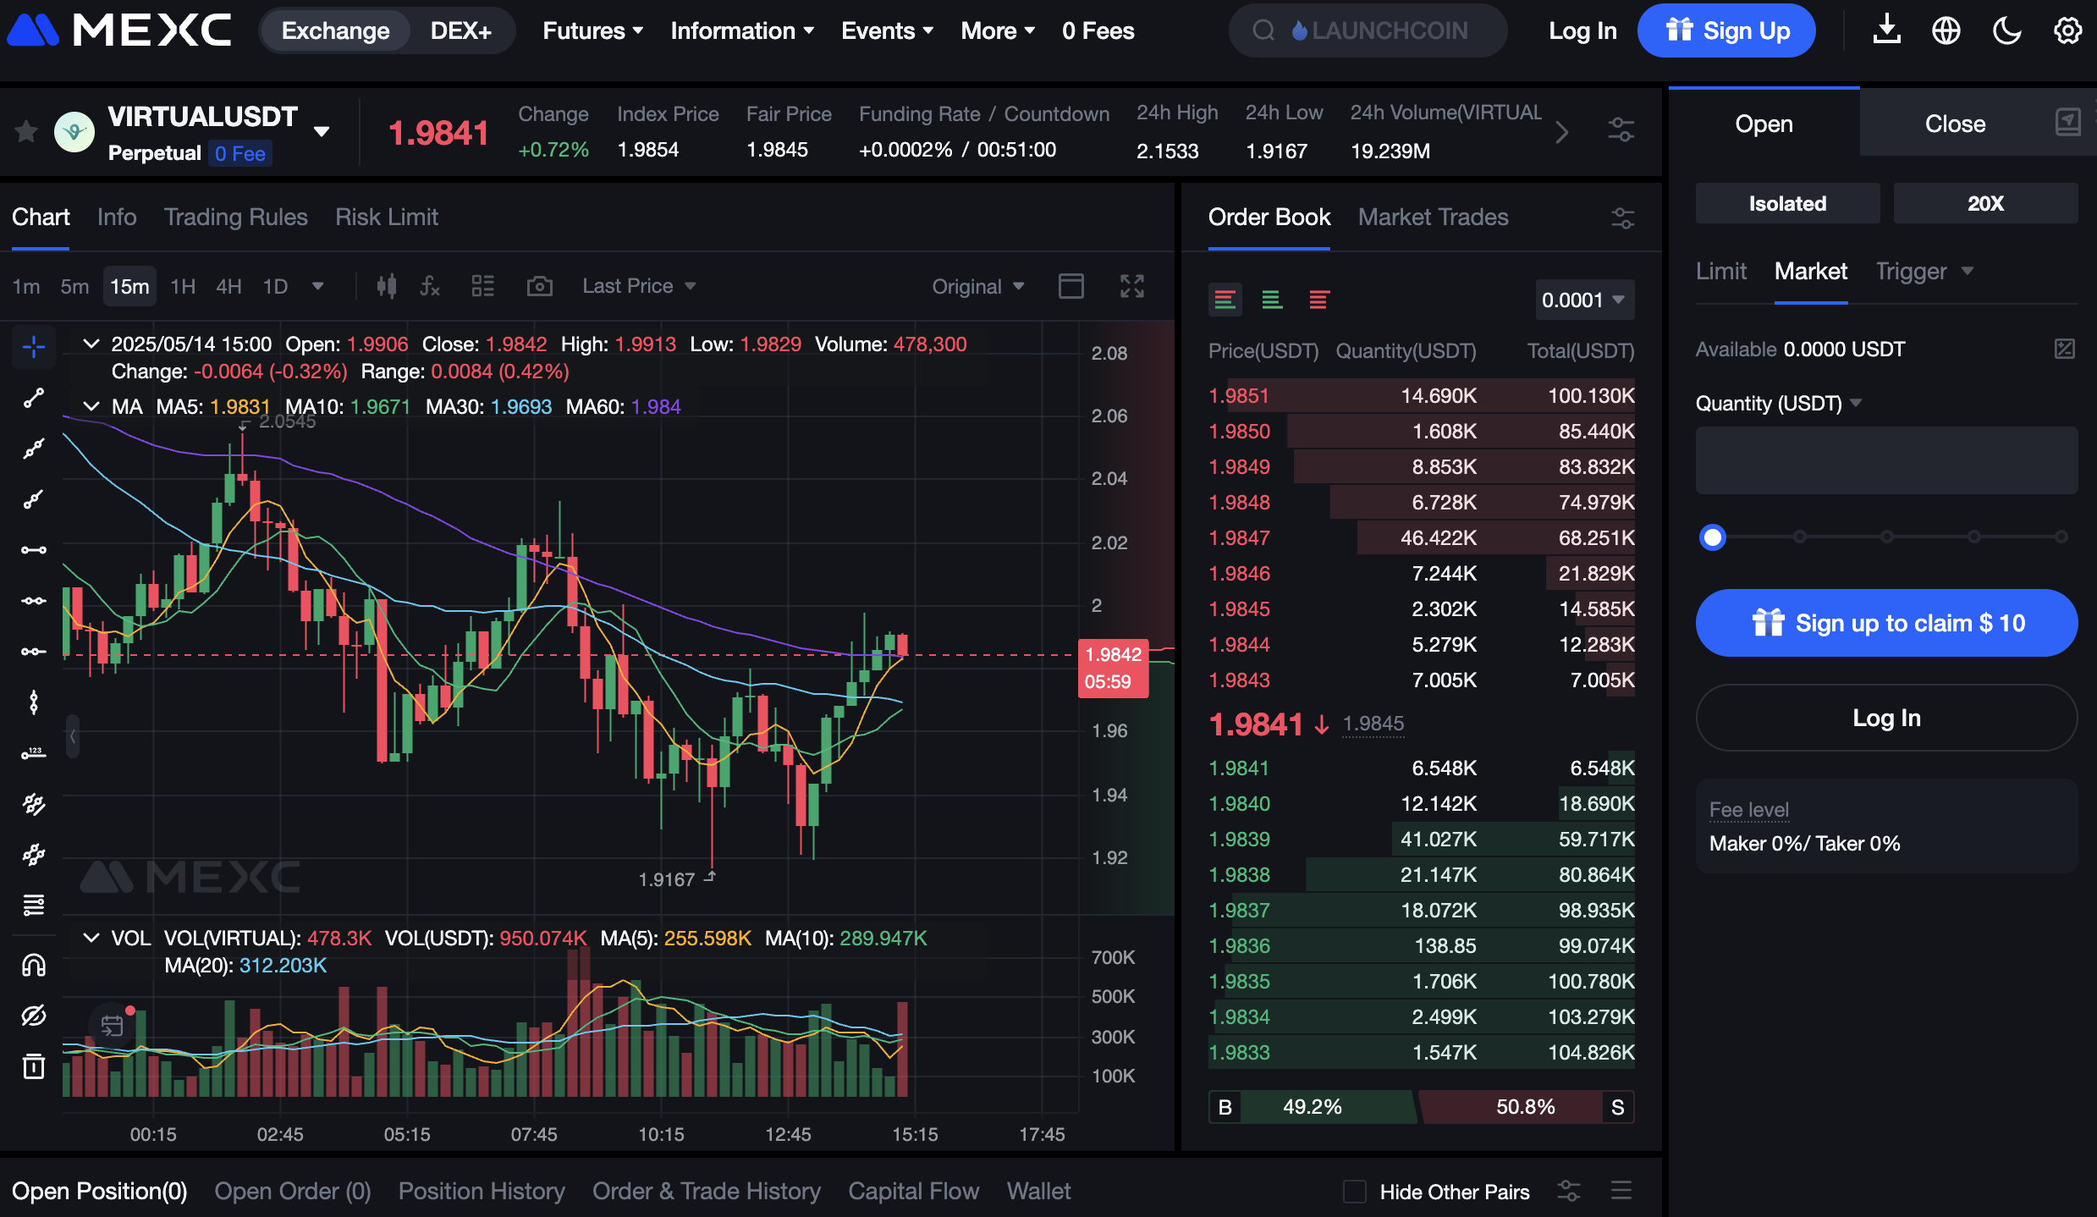This screenshot has width=2097, height=1217.
Task: Click the quantity percentage slider handle
Action: [x=1713, y=537]
